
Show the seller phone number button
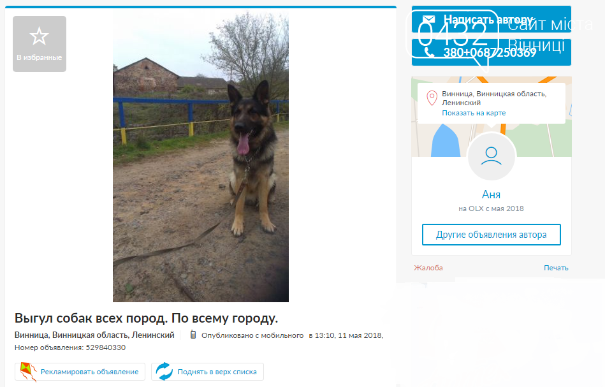pos(491,52)
